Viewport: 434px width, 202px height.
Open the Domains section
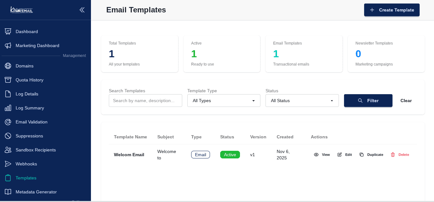click(25, 66)
